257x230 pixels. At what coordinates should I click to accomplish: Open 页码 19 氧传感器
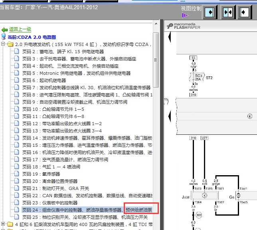point(41,174)
